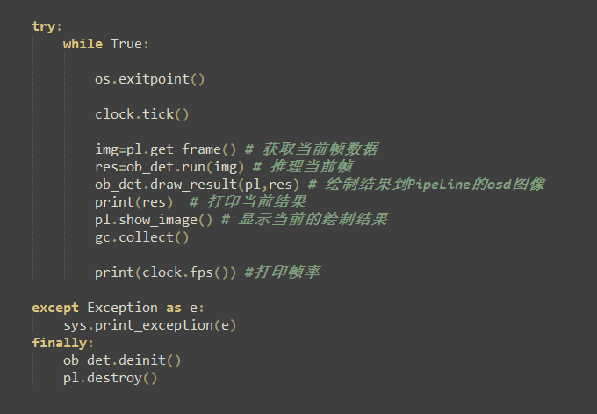
Task: Click sys.print_exception(e) call
Action: [150, 325]
